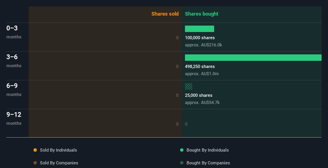
Task: Select the Bought By Companies legend label
Action: [x=208, y=163]
